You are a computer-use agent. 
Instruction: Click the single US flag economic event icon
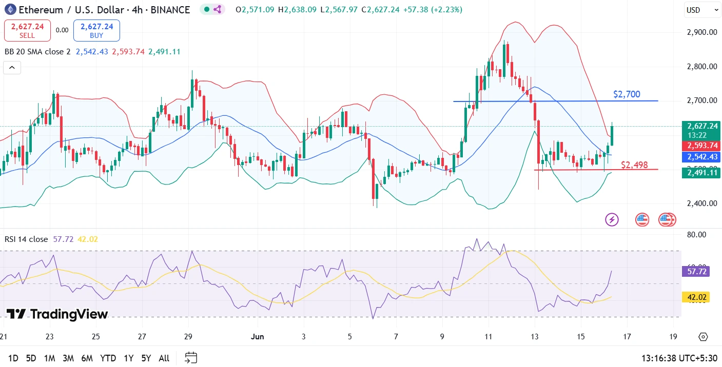[642, 220]
